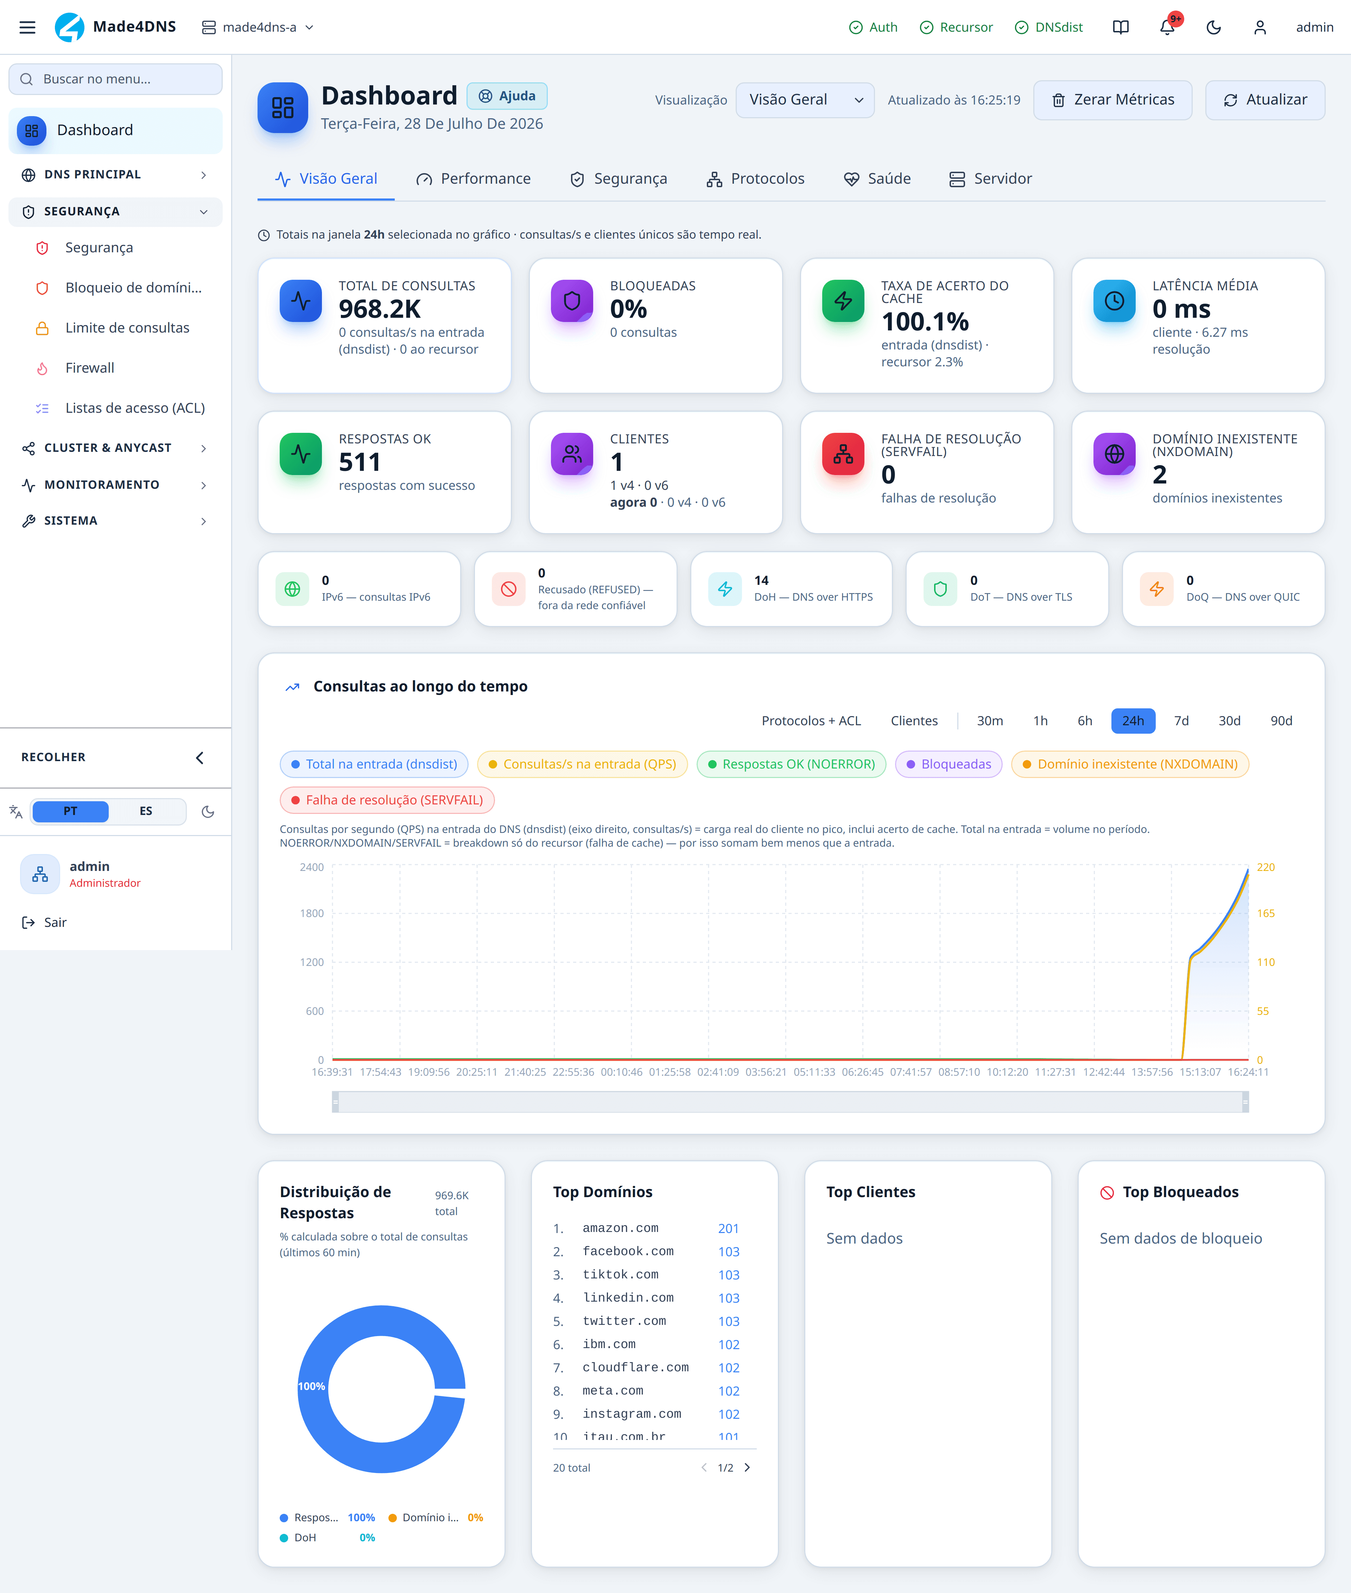The image size is (1351, 1593).
Task: Click the translate language icon
Action: (15, 812)
